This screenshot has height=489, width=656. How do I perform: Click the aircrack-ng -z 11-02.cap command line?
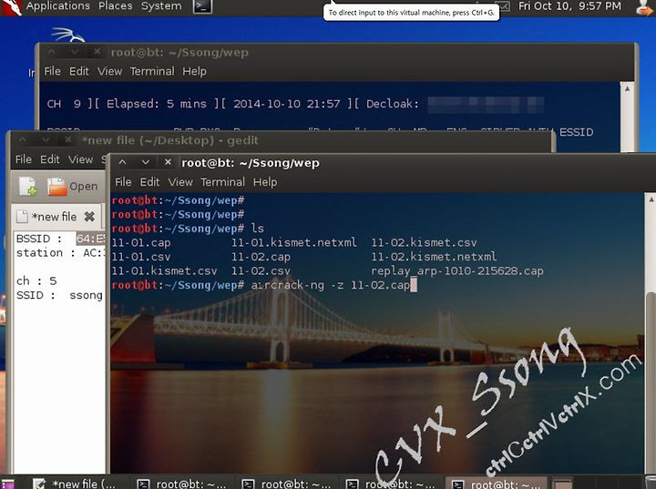click(x=330, y=285)
